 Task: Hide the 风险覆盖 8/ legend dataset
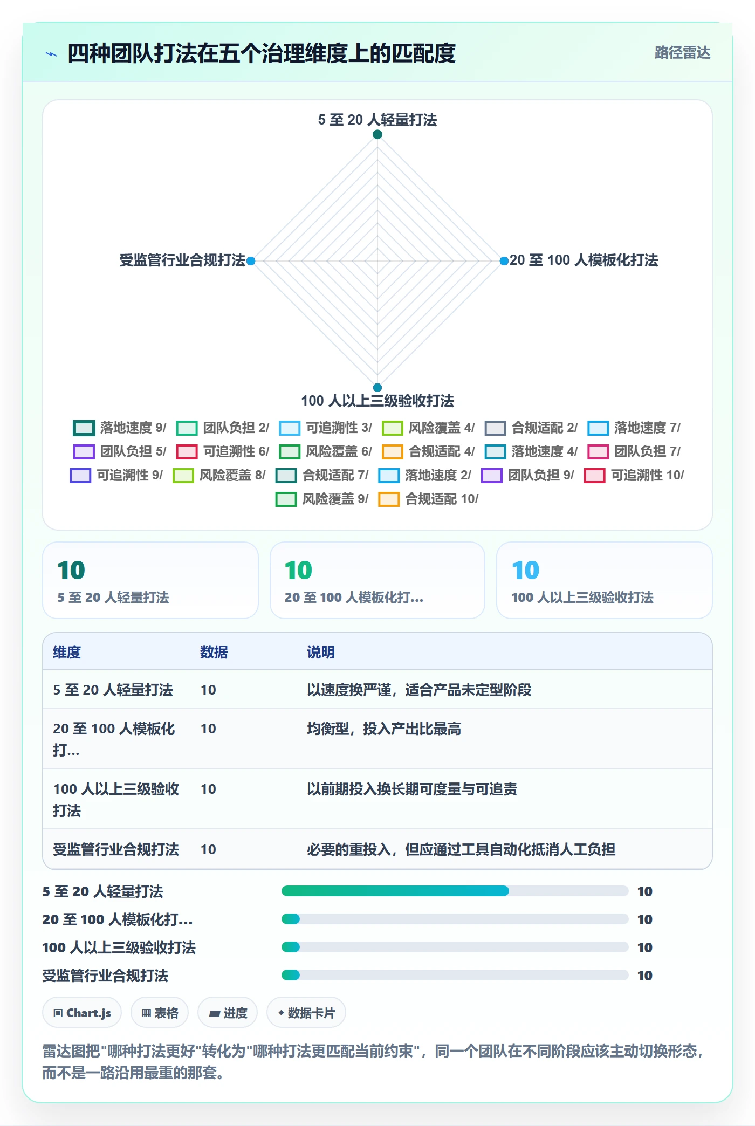[x=219, y=475]
